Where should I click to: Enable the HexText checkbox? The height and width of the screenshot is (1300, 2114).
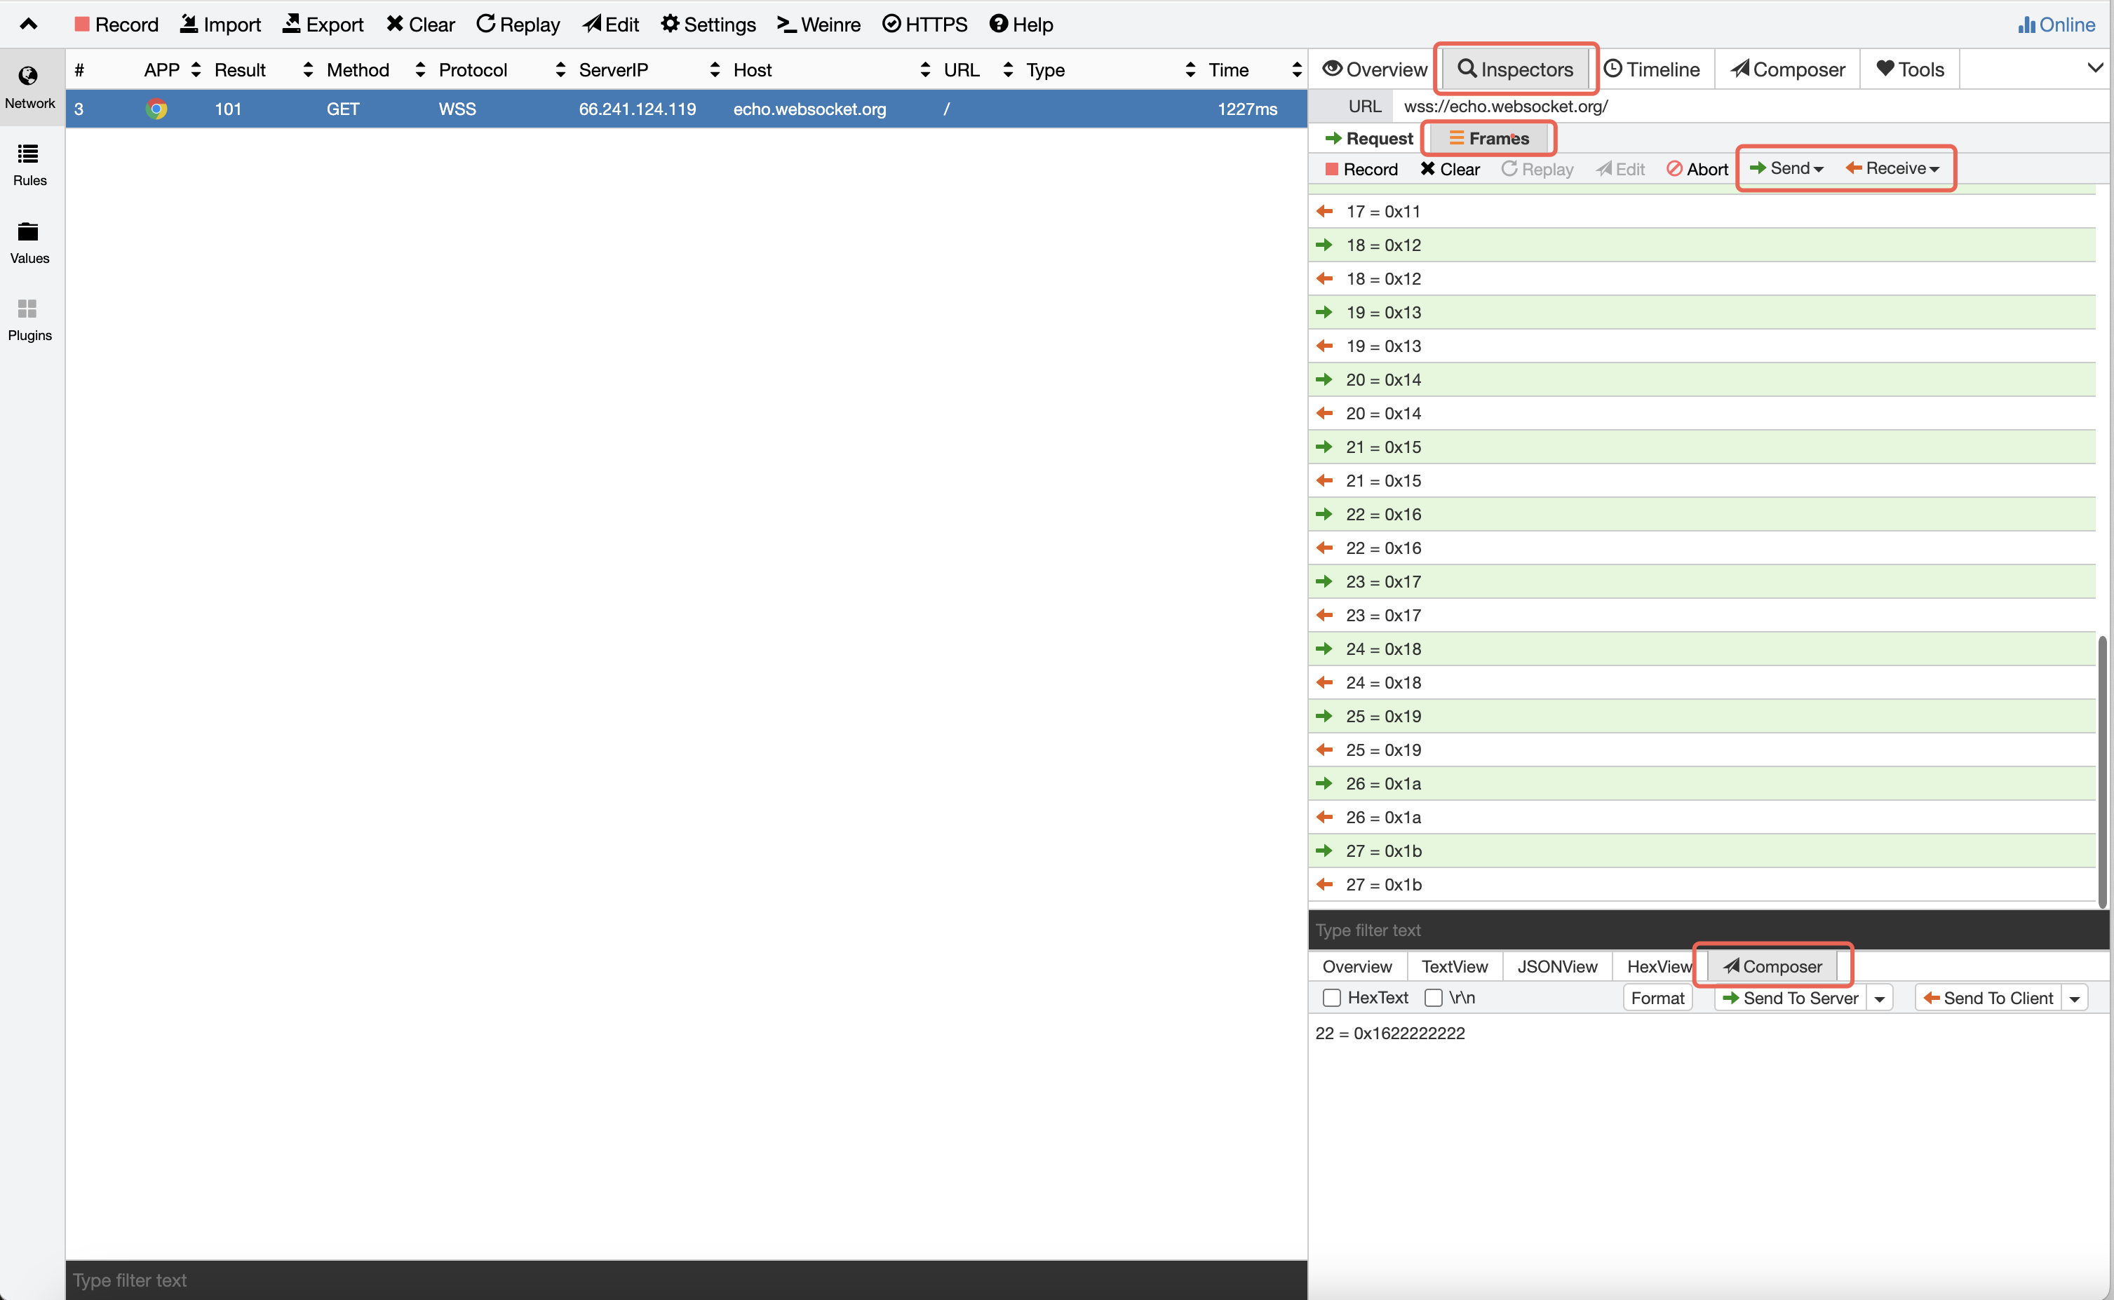(x=1331, y=997)
